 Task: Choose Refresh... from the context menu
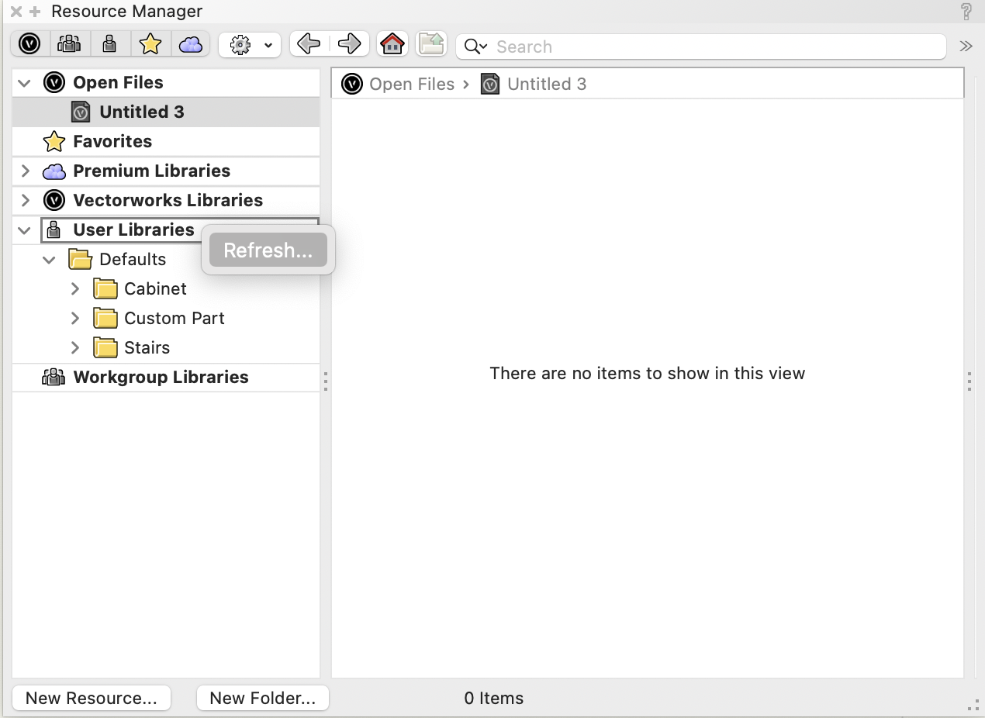[x=268, y=250]
